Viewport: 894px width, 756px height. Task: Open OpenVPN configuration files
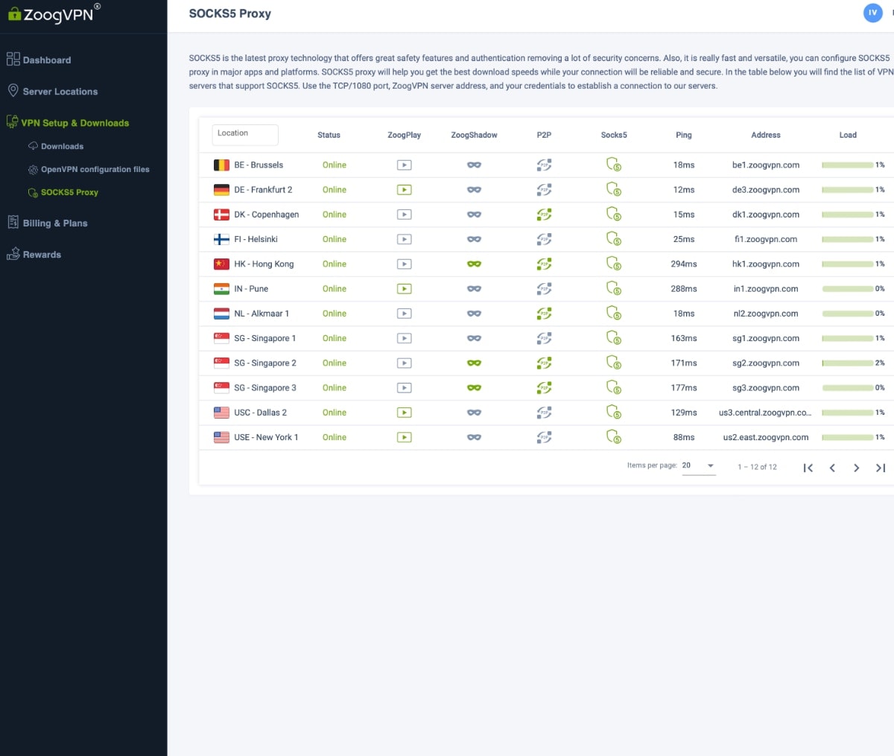pyautogui.click(x=89, y=170)
